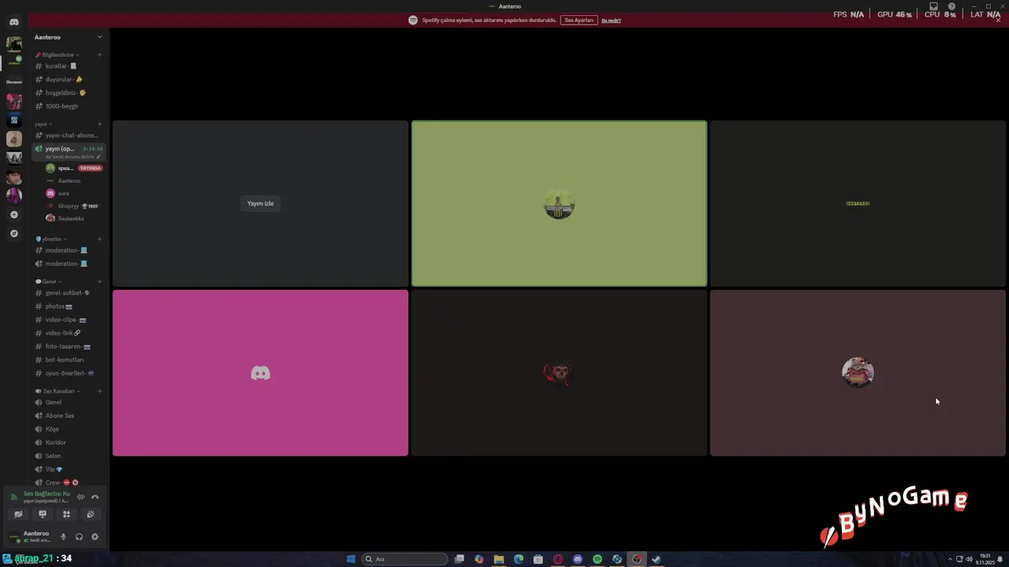Click Ses Ayarları button in banner

579,20
